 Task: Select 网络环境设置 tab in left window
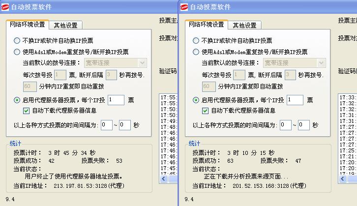tap(28, 25)
